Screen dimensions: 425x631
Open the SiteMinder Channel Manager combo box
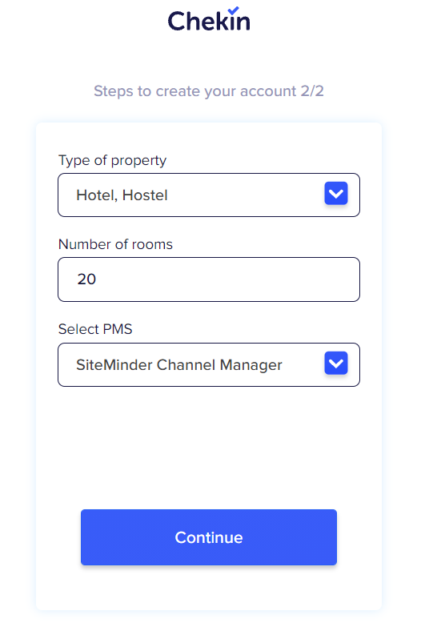click(209, 364)
